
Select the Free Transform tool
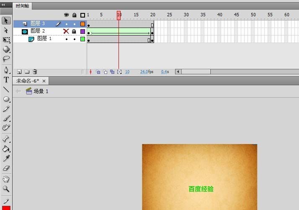[x=6, y=40]
